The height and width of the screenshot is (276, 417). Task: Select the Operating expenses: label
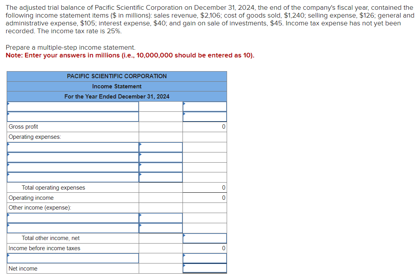pos(35,137)
